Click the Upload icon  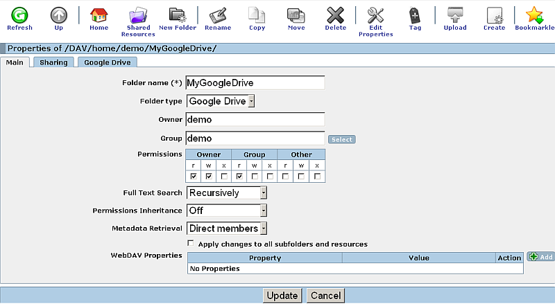click(455, 15)
